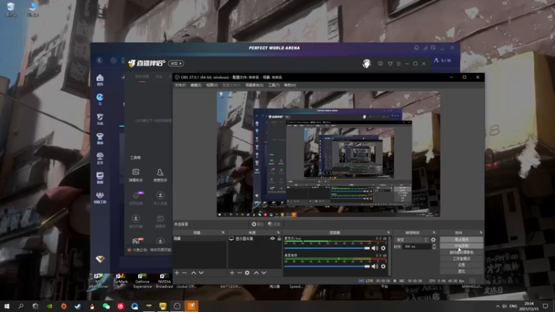Pop out the 控件 dock via header icon
The image size is (555, 312).
pyautogui.click(x=481, y=233)
